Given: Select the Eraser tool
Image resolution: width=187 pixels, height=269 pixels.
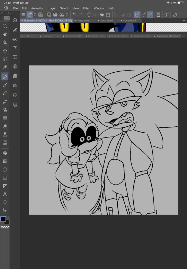Looking at the screenshot, I should pyautogui.click(x=5, y=126).
